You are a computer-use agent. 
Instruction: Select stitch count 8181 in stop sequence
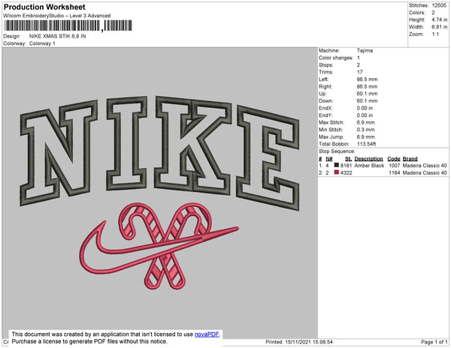click(x=346, y=166)
